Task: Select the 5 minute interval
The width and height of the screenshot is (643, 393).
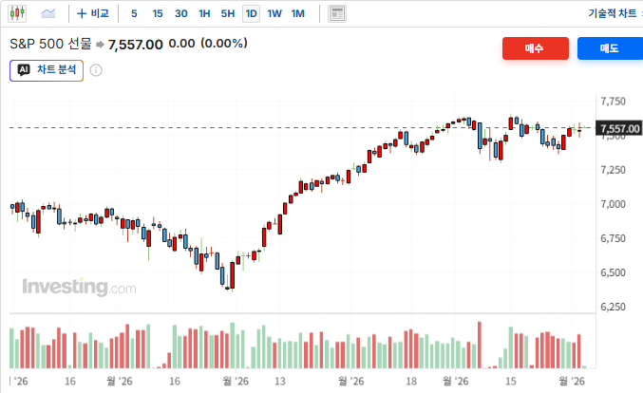Action: [134, 13]
